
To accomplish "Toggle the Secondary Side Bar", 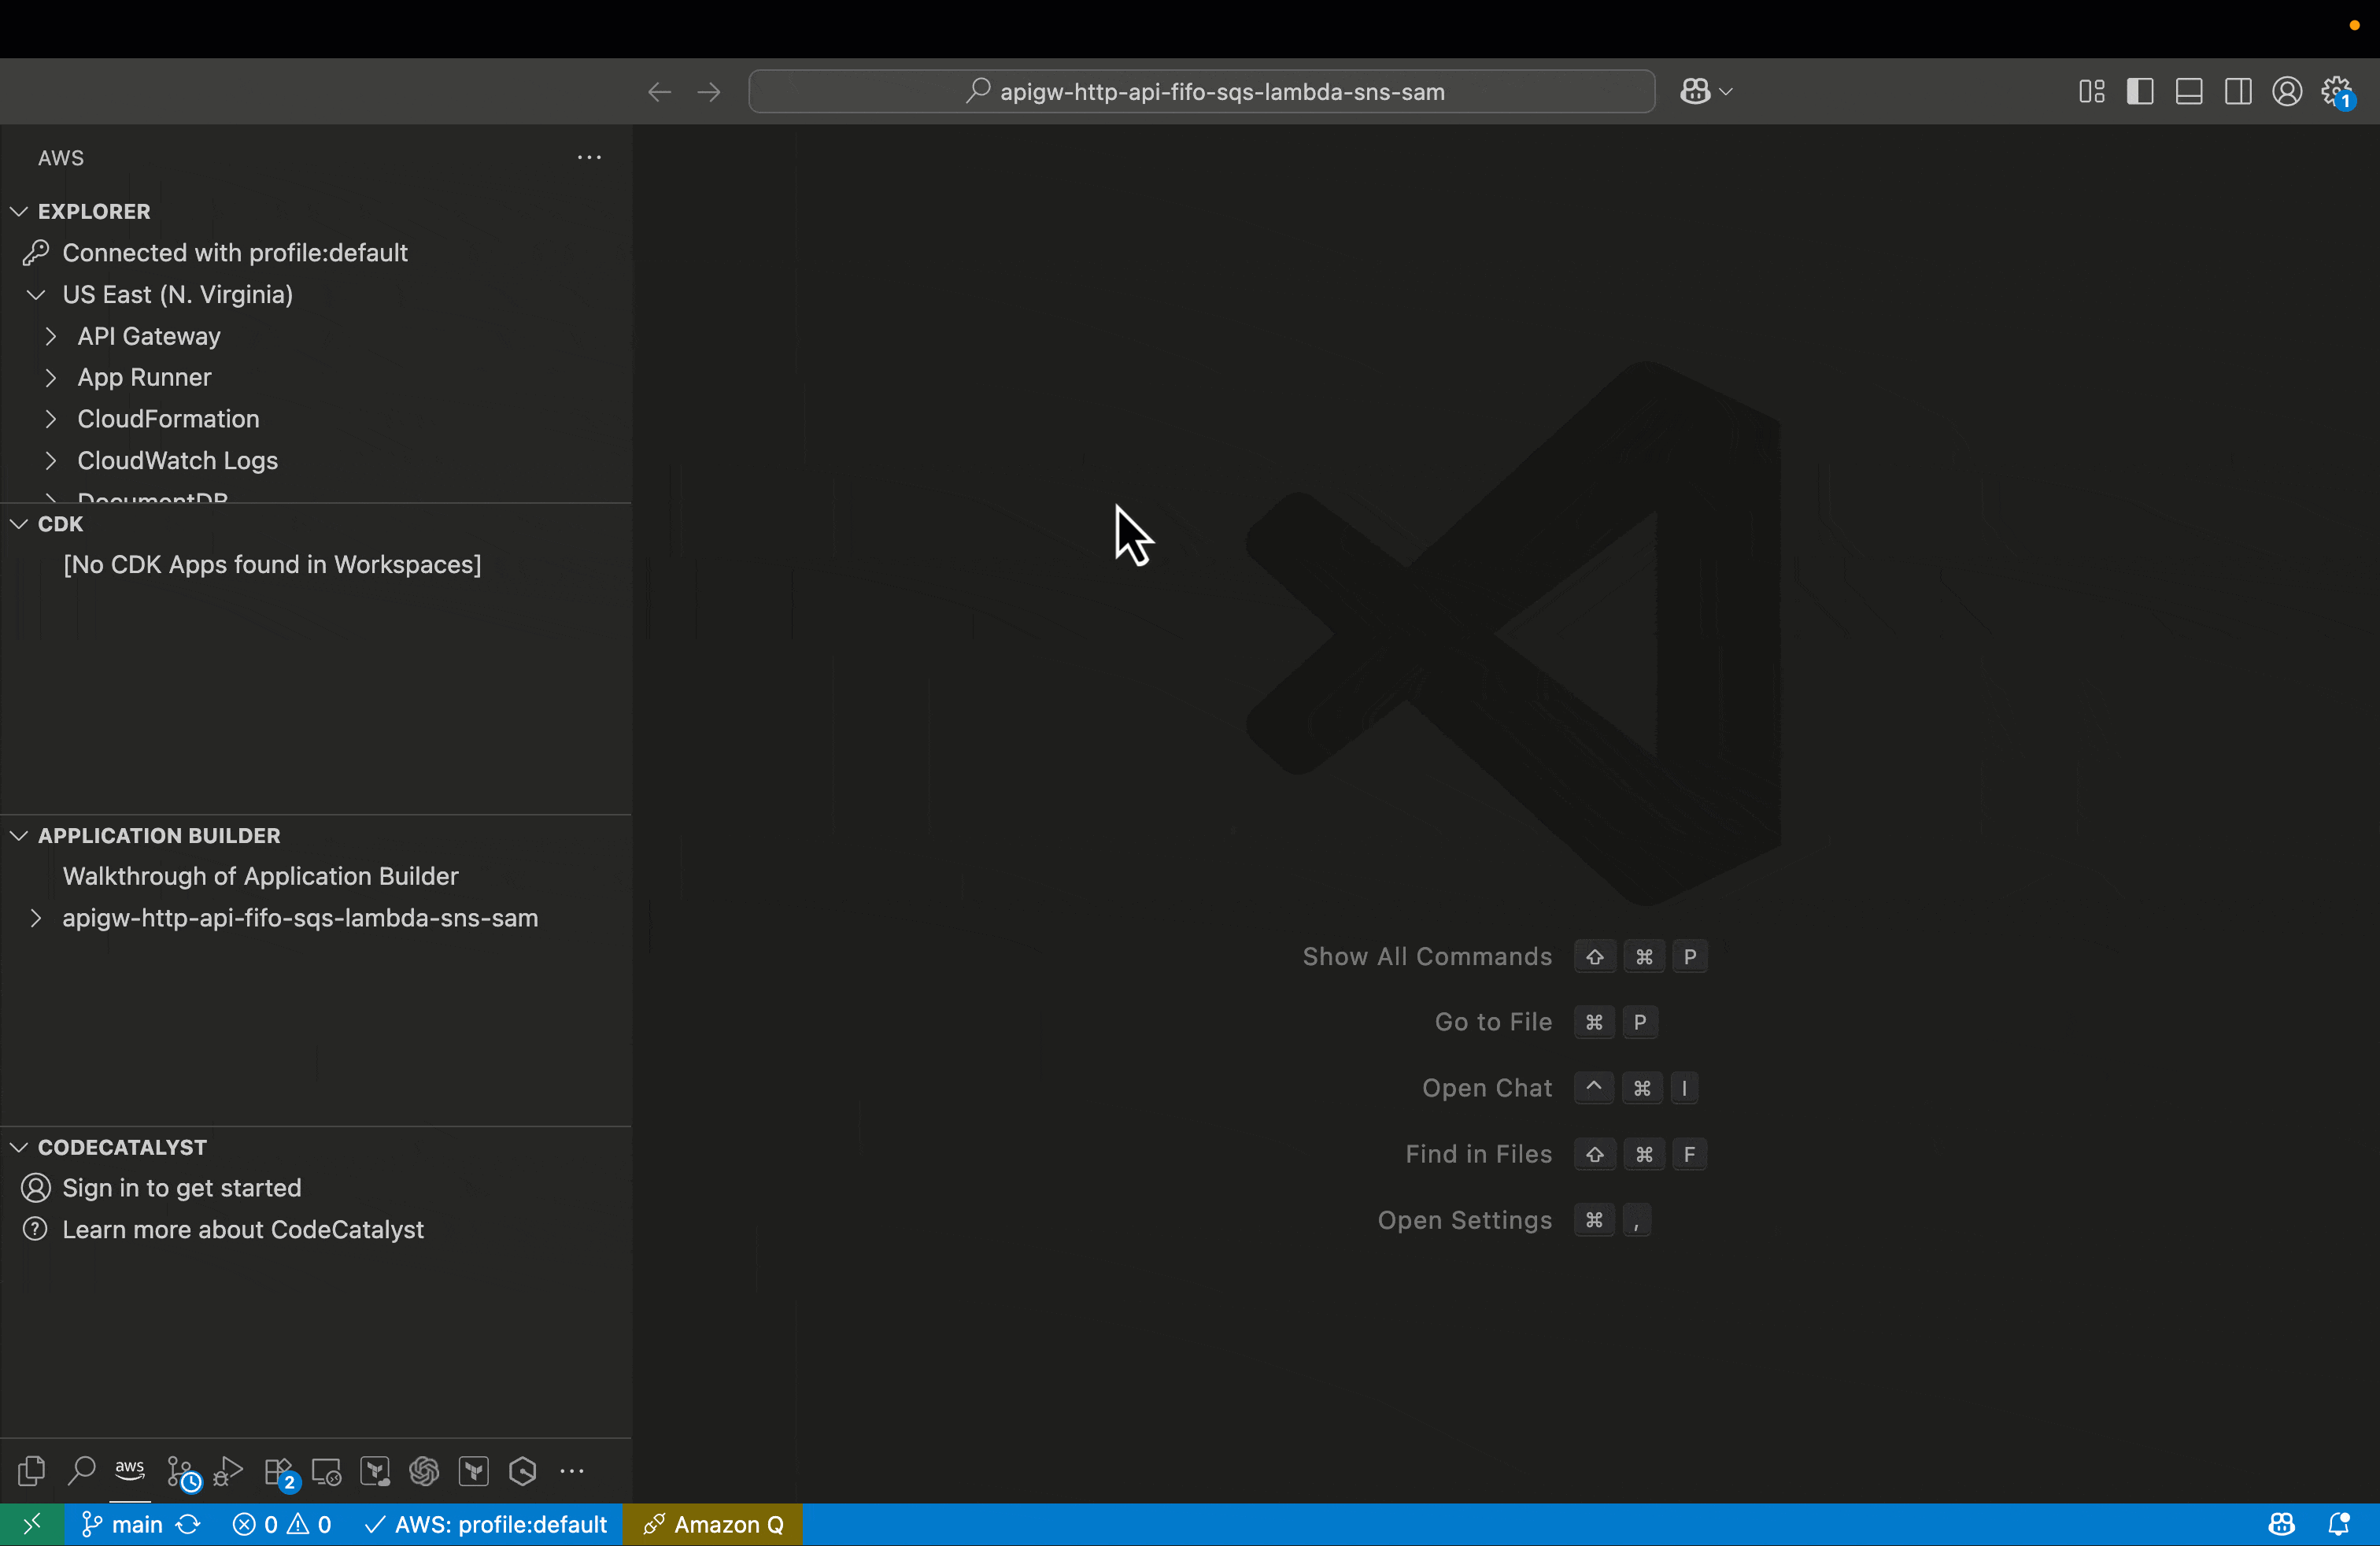I will pos(2238,92).
